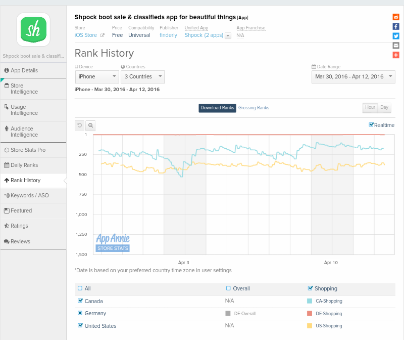
Task: Click the CA-Shopping color swatch
Action: [x=310, y=301]
